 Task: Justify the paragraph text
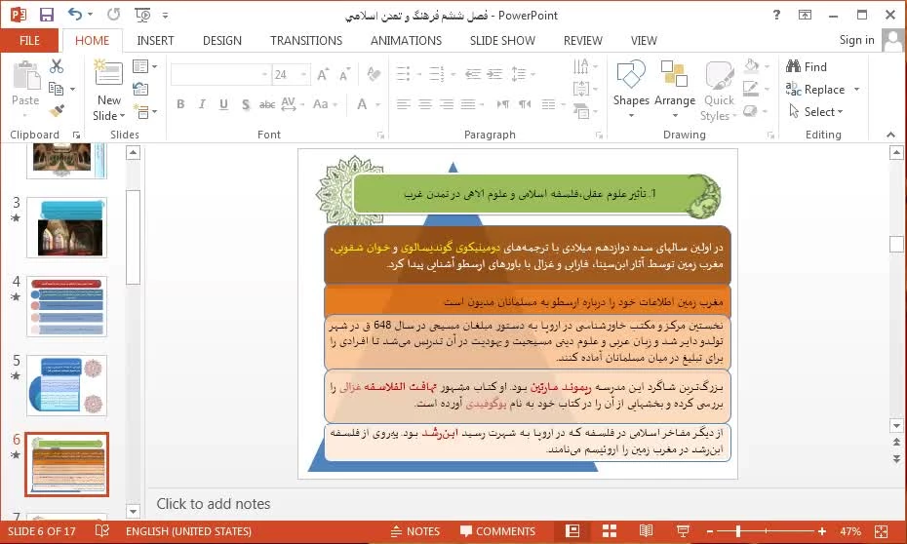tap(468, 104)
